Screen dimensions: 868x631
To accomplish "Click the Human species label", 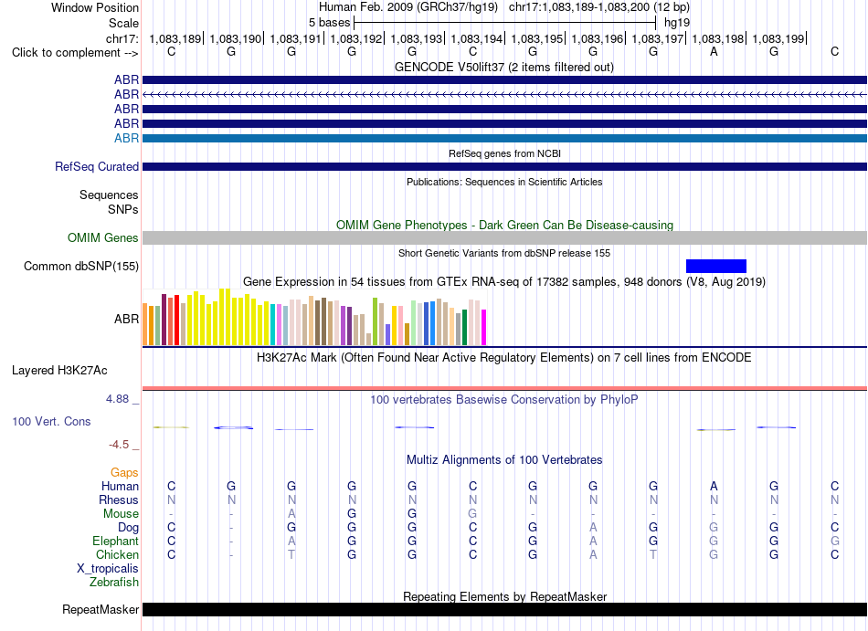I will click(x=120, y=486).
